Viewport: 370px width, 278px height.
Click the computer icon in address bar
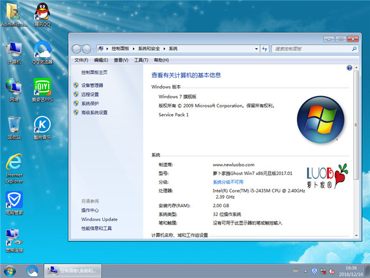pos(101,49)
